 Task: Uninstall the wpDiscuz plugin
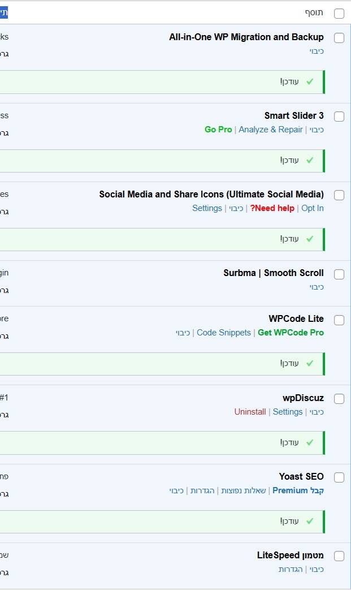click(250, 412)
